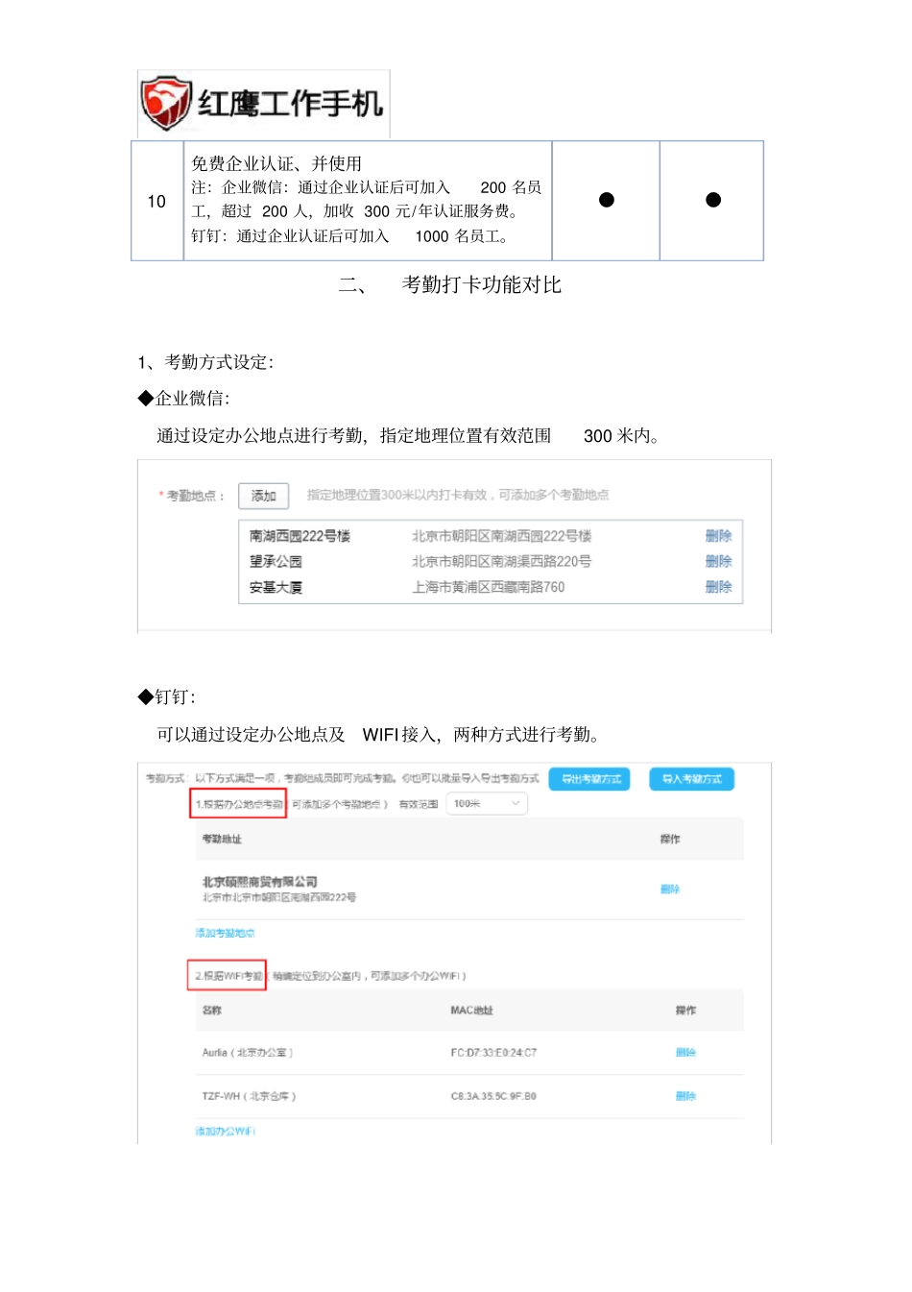Delete the 南湖西园222号楼 attendance location
Image resolution: width=912 pixels, height=1292 pixels.
pos(718,536)
